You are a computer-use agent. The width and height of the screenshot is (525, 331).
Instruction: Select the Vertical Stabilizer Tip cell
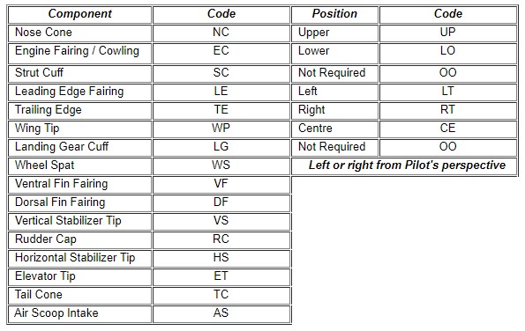point(79,222)
